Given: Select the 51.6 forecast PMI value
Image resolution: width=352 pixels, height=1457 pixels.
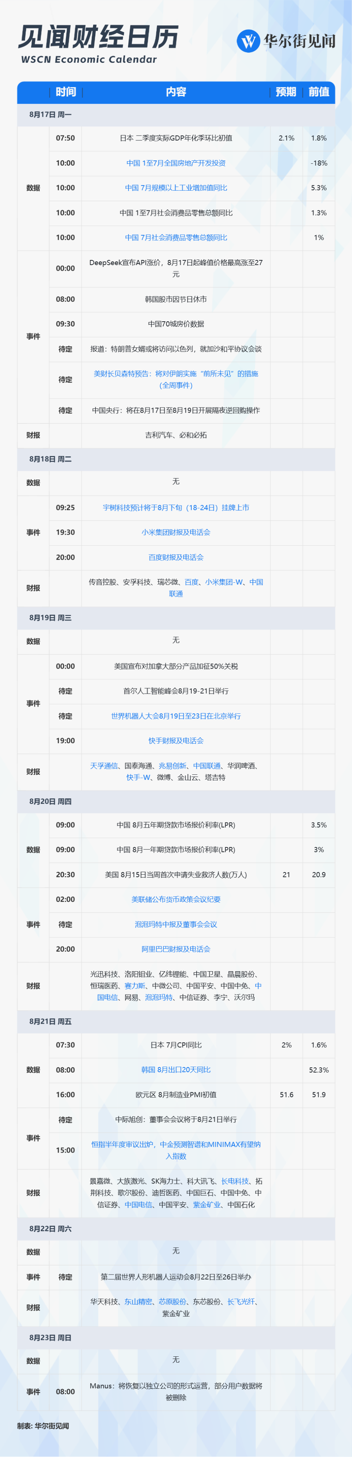Looking at the screenshot, I should [x=286, y=1095].
